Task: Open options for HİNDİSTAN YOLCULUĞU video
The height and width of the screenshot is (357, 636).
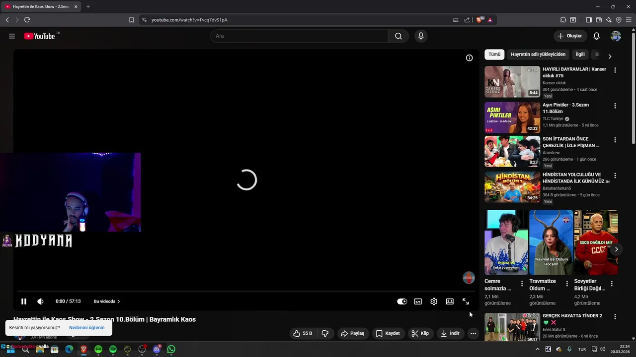Action: [615, 176]
